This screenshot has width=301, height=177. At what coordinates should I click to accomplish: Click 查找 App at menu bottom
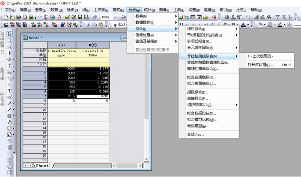click(196, 134)
